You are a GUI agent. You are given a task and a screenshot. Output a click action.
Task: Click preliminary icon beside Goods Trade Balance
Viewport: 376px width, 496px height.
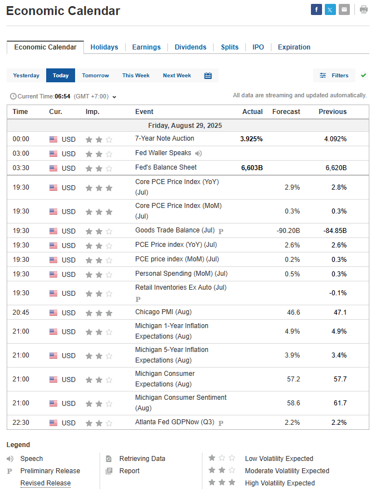[221, 231]
